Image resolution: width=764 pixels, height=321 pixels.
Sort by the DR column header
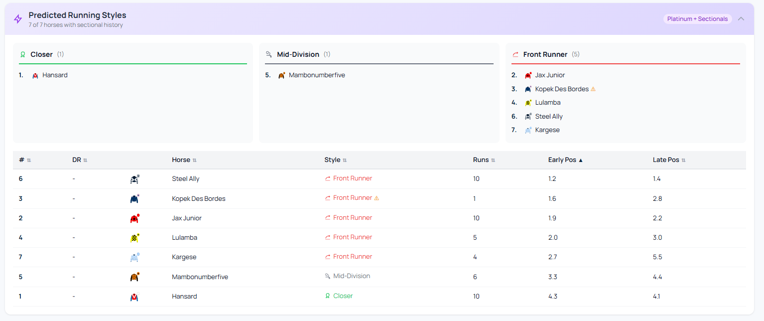80,160
